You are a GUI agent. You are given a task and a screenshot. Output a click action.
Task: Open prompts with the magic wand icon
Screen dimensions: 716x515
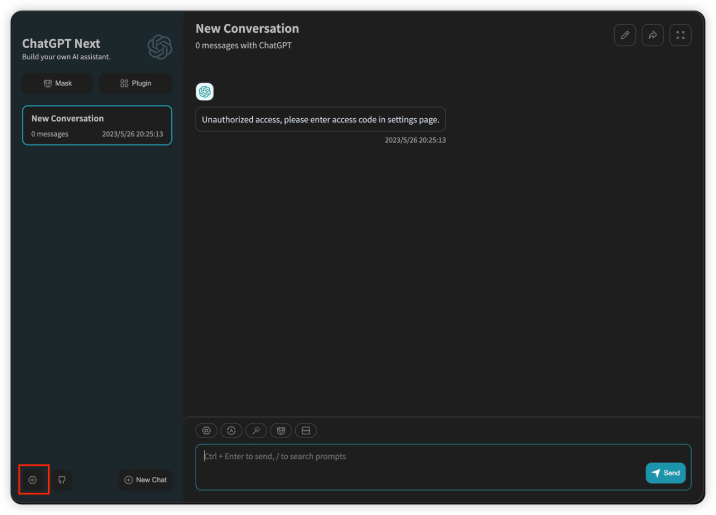(256, 431)
